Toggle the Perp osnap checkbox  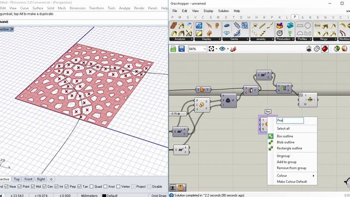67,186
